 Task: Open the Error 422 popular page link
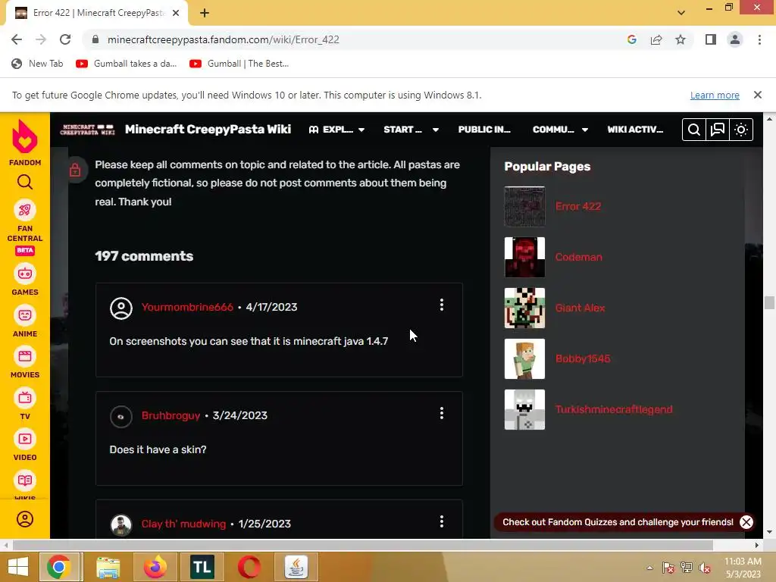coord(577,206)
